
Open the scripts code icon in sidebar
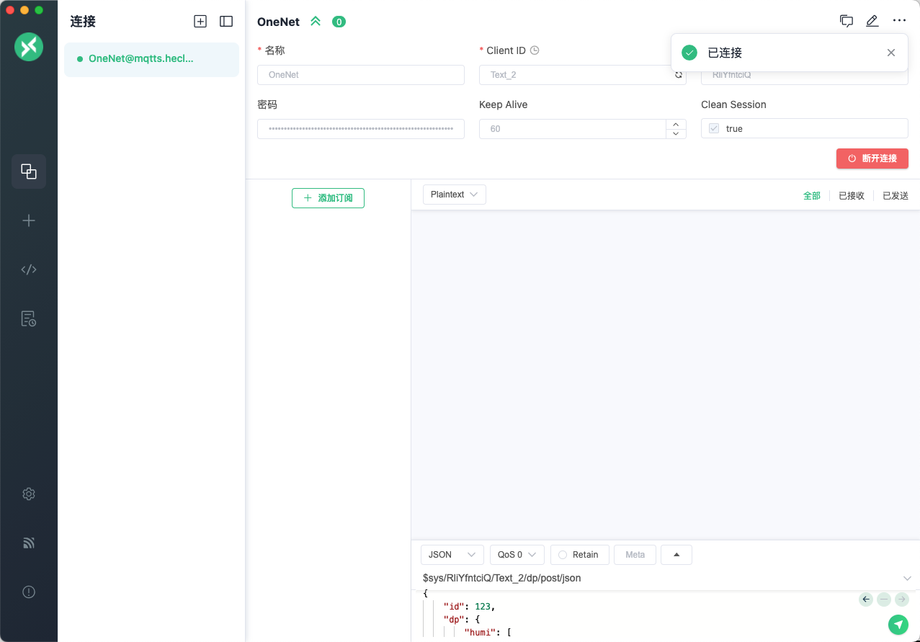point(29,269)
